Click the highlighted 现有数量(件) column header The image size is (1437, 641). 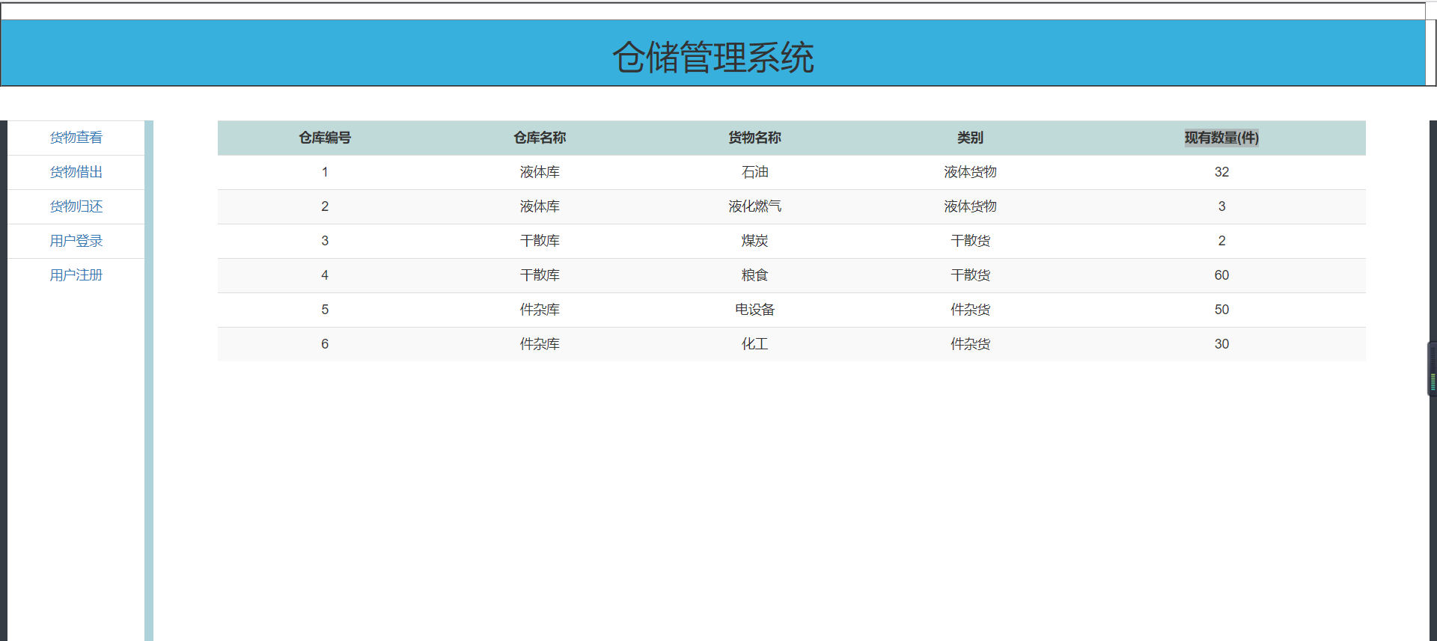pyautogui.click(x=1221, y=138)
